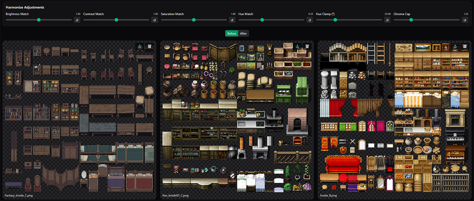Click the 1.25 Chroma Cap value
Screen dimensions: 474x201
(466, 14)
